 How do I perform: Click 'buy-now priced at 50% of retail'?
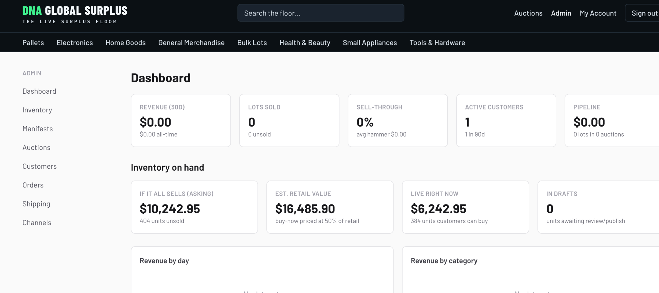tap(317, 221)
